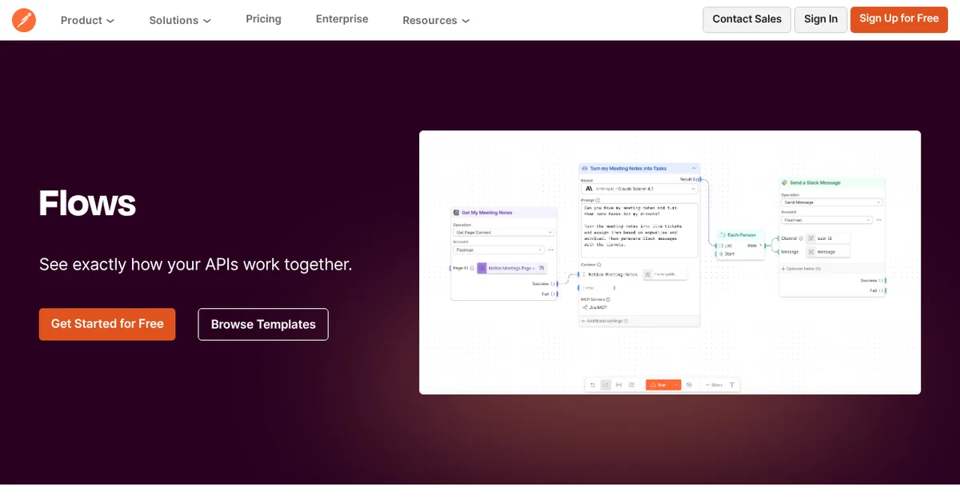Expand the Solutions dropdown
Image resolution: width=960 pixels, height=504 pixels.
(x=180, y=20)
